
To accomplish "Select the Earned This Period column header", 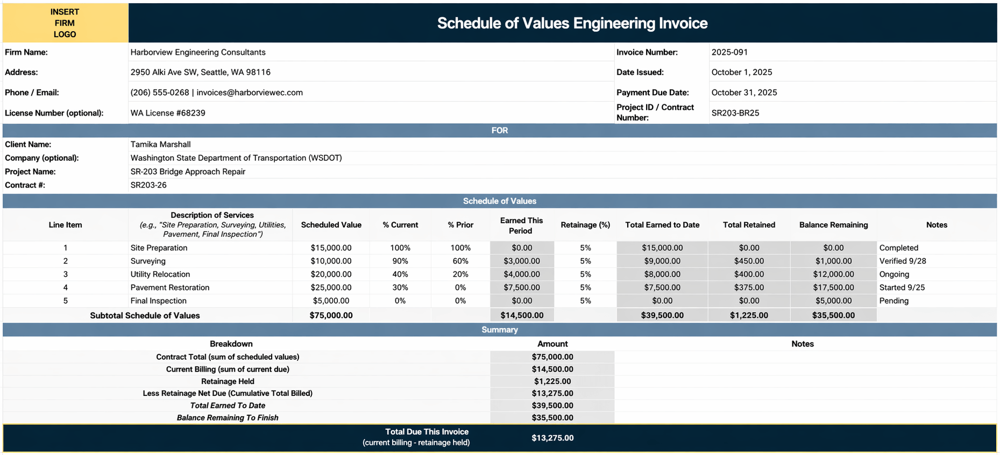I will 521,225.
